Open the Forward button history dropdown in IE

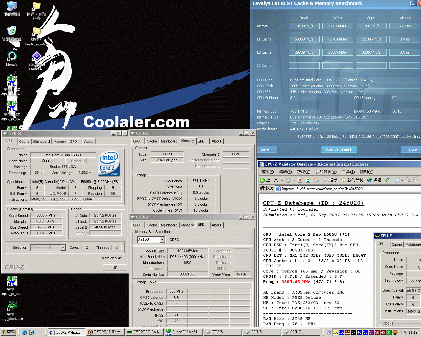pyautogui.click(x=293, y=180)
